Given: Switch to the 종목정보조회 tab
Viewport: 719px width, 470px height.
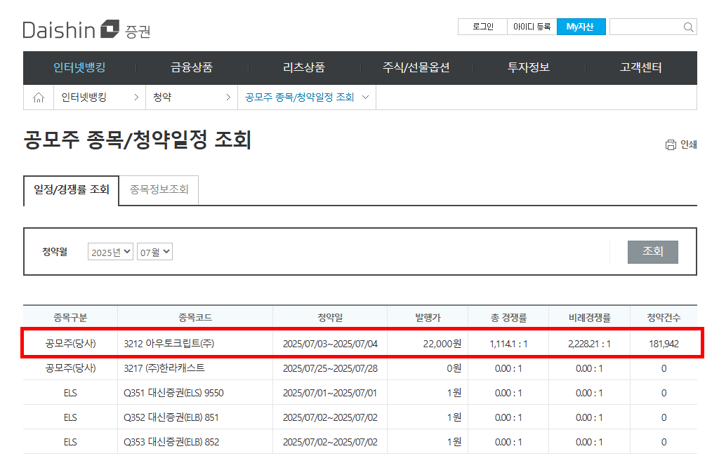Looking at the screenshot, I should (159, 189).
